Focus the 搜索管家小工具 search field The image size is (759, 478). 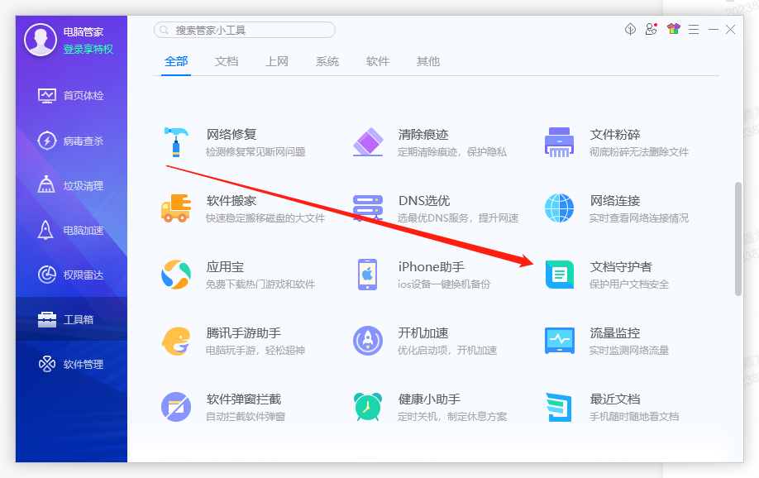(x=245, y=30)
